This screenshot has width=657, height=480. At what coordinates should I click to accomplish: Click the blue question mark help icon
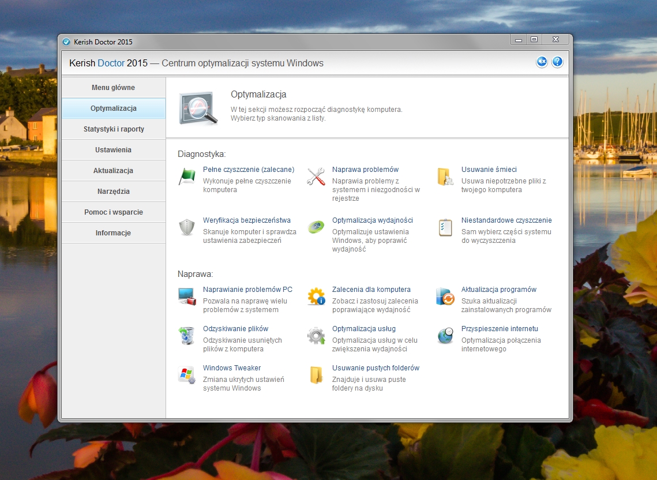click(557, 62)
